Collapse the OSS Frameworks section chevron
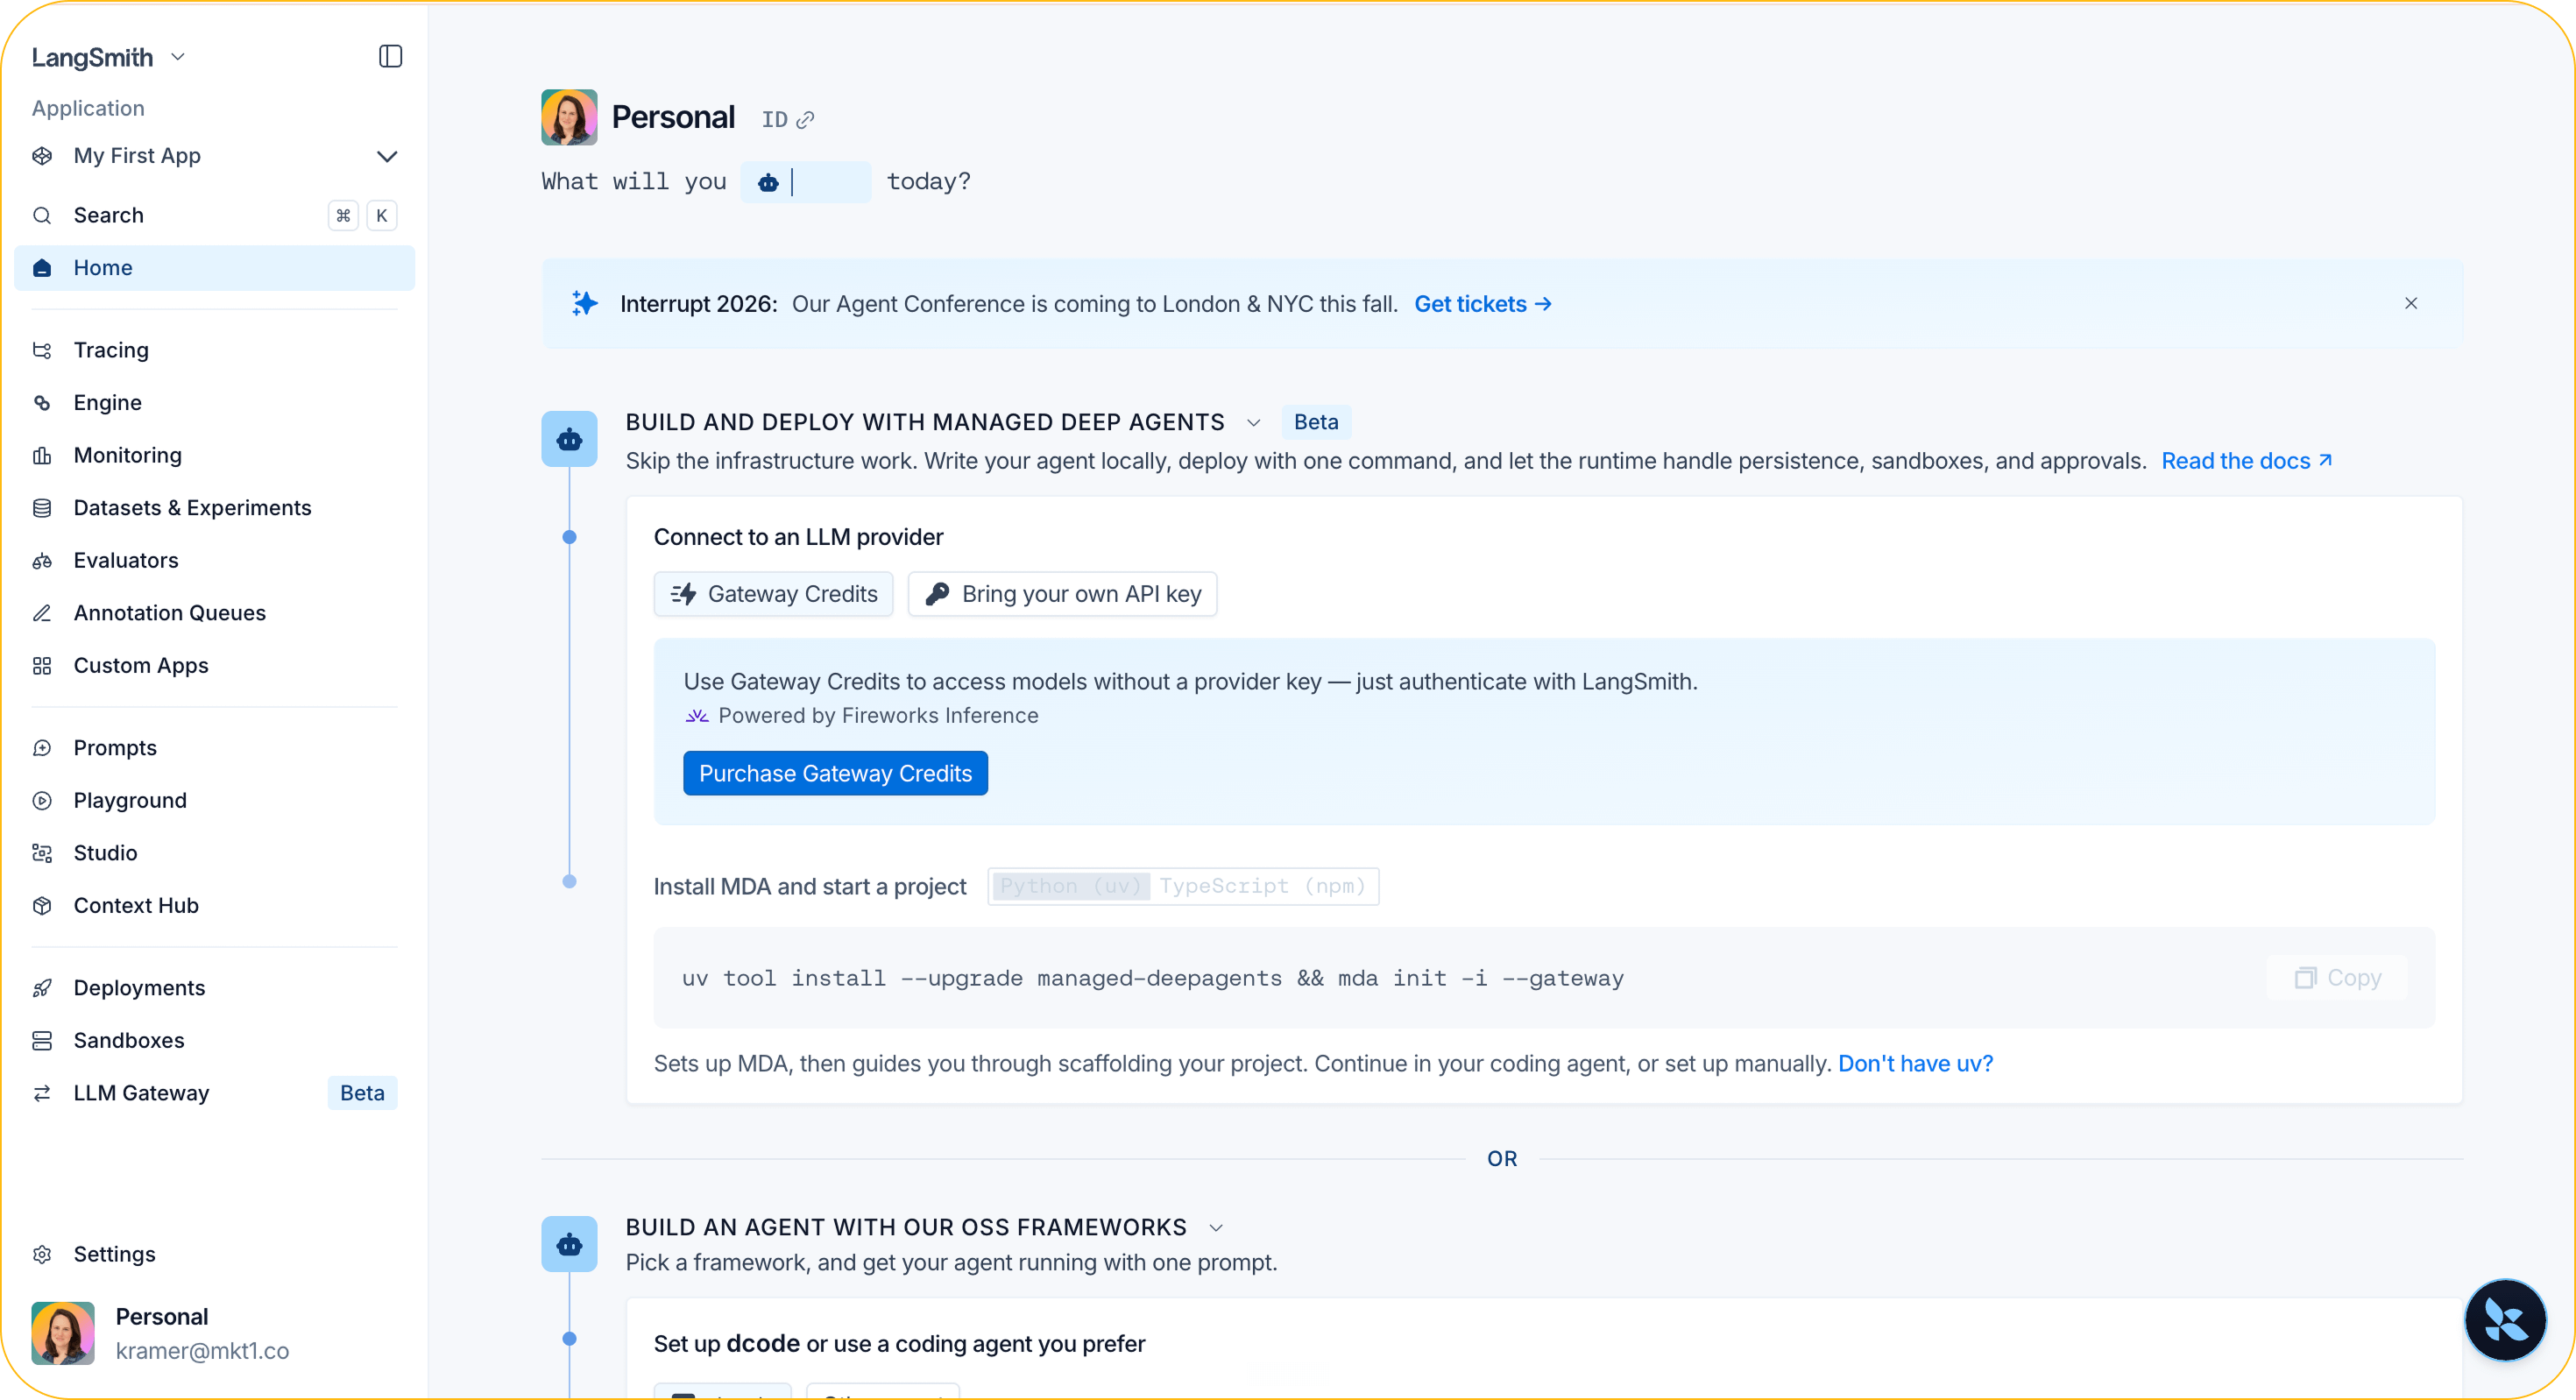The height and width of the screenshot is (1400, 2576). (x=1216, y=1228)
